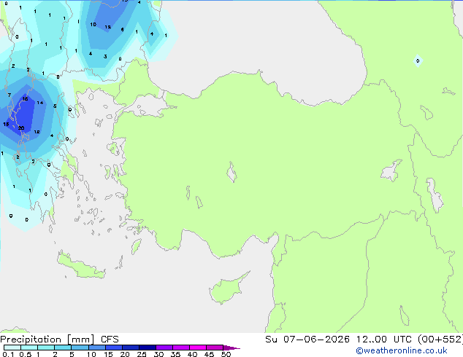This screenshot has width=463, height=357.
Task: Click the navy legend swatch between 25 and 30
Action: (148, 348)
